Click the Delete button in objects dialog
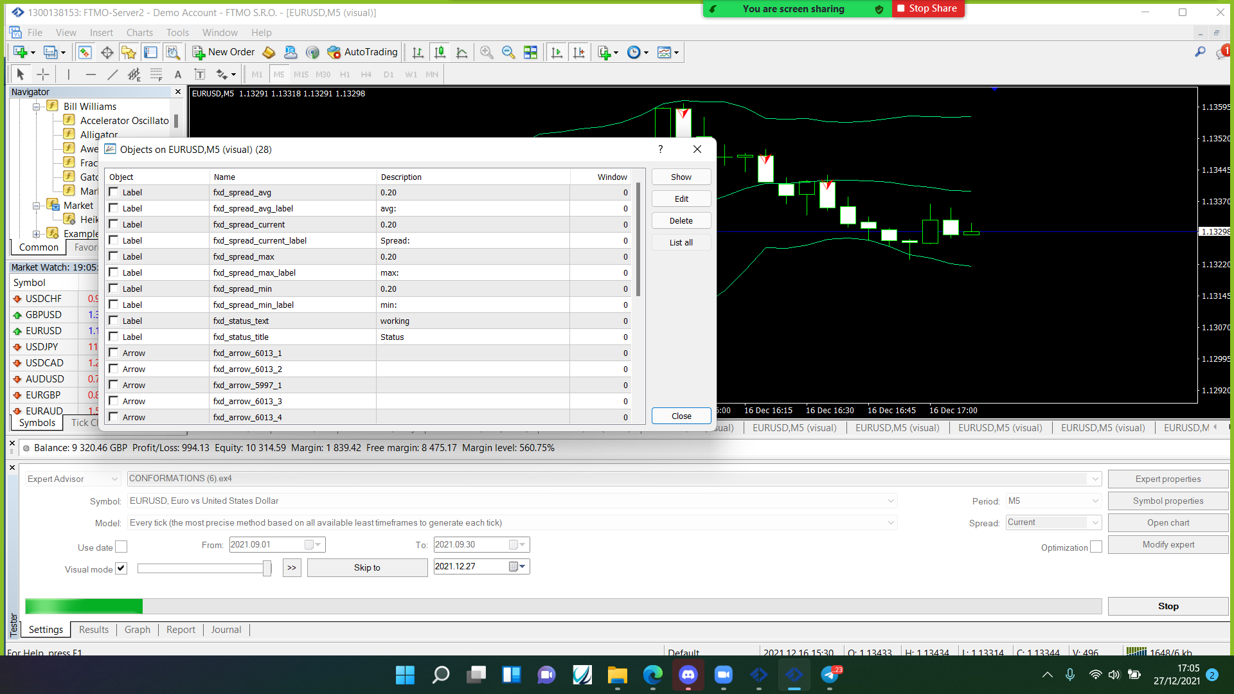 681,220
